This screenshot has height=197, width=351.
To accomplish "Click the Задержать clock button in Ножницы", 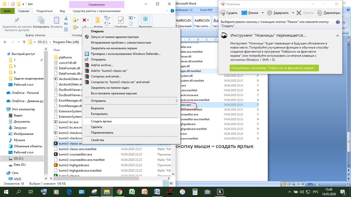I will (278, 13).
